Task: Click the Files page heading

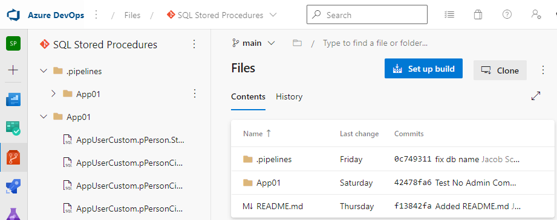Action: click(243, 68)
